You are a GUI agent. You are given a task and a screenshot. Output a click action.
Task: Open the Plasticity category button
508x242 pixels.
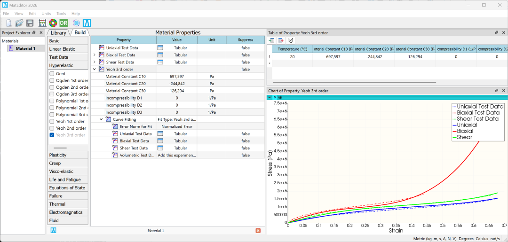(68, 155)
